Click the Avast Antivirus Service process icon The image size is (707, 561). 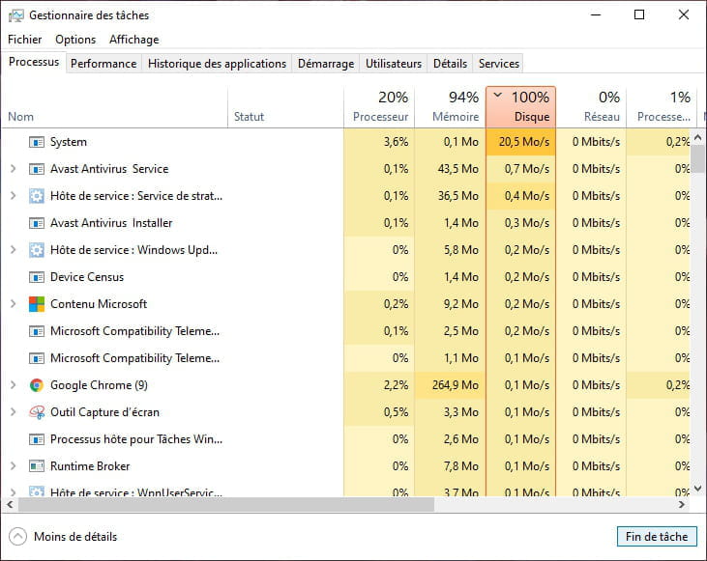37,169
